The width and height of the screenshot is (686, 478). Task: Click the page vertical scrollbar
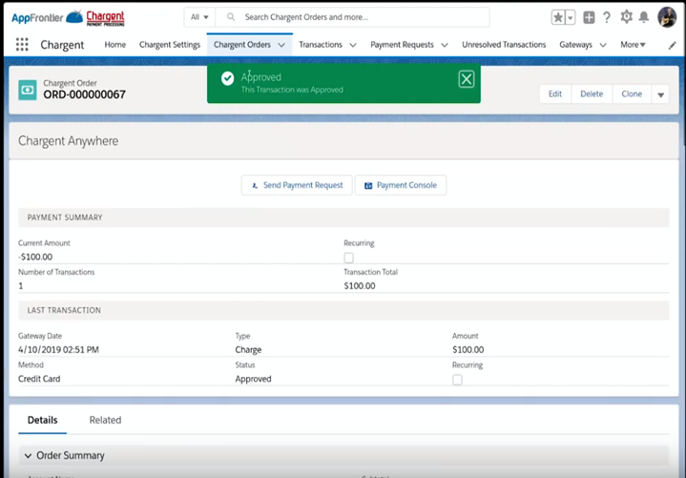point(683,105)
